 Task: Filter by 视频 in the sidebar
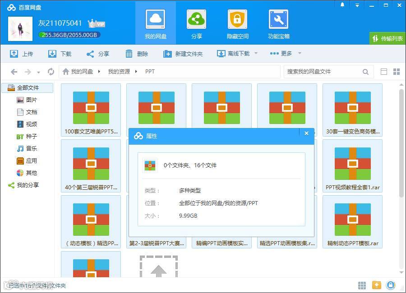27,124
